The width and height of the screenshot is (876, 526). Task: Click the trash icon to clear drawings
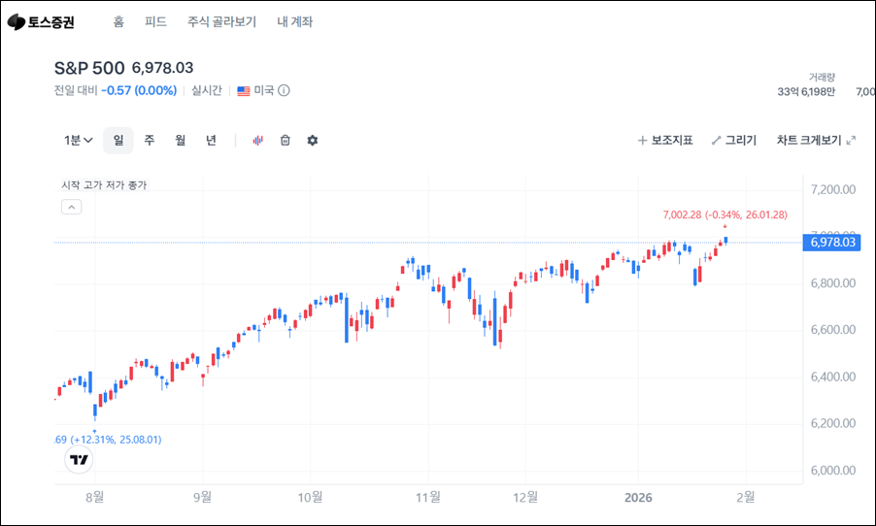[x=285, y=140]
